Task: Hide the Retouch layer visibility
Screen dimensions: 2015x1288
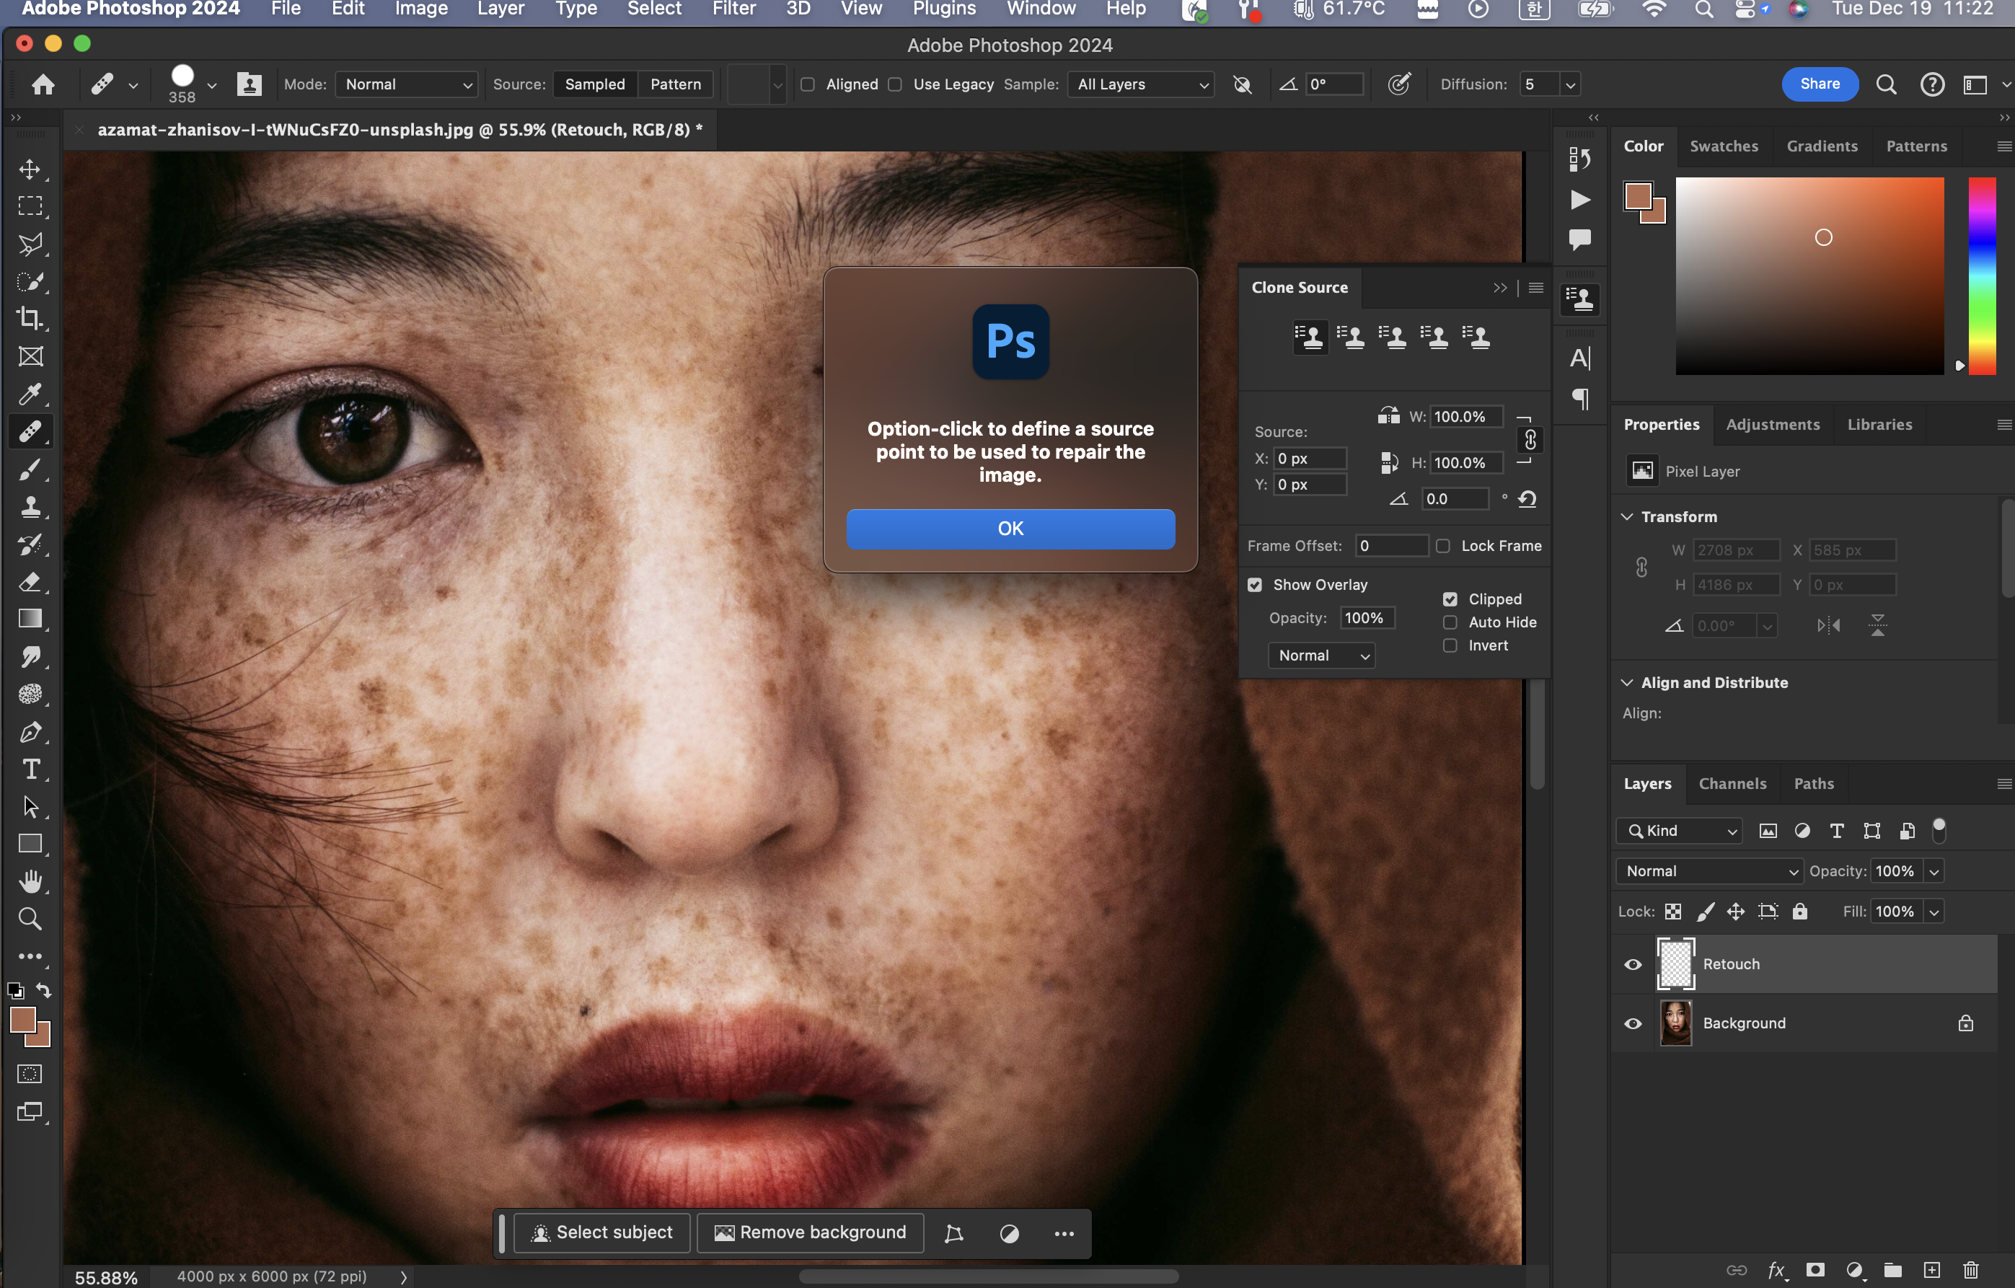Action: click(x=1633, y=964)
